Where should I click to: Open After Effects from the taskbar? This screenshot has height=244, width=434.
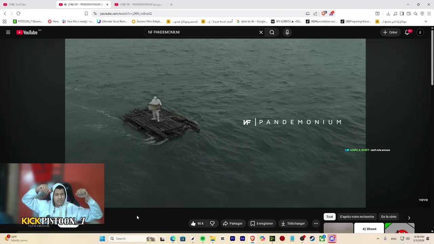coord(242,239)
